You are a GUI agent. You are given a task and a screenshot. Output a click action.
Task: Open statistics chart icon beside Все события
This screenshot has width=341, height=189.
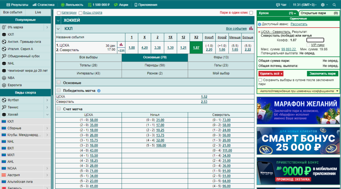coord(251,28)
